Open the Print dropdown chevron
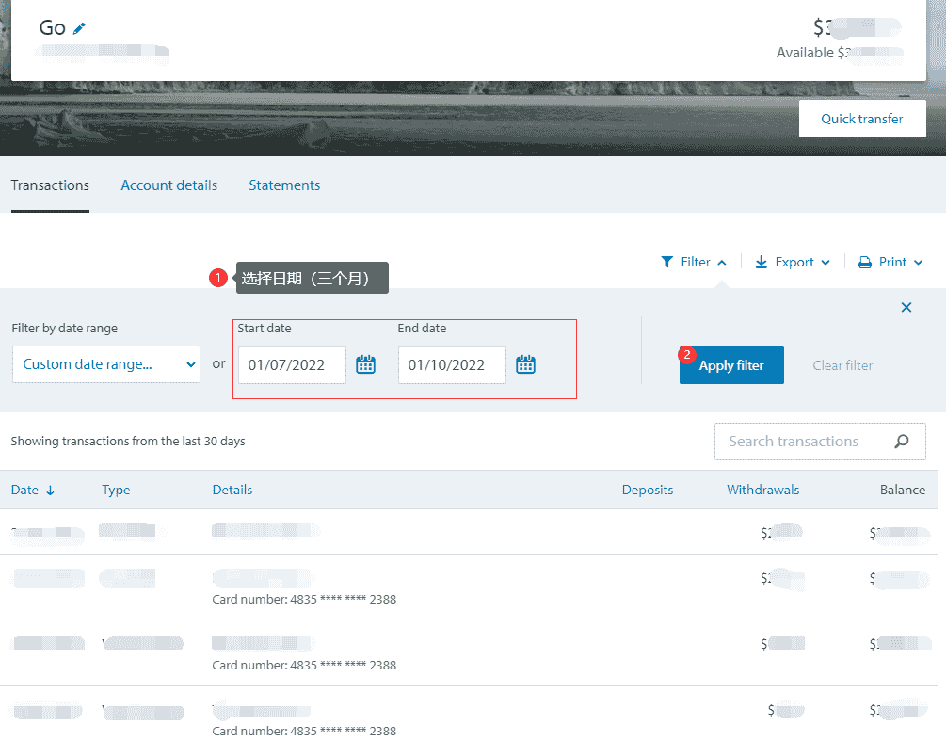This screenshot has height=741, width=946. coord(918,263)
